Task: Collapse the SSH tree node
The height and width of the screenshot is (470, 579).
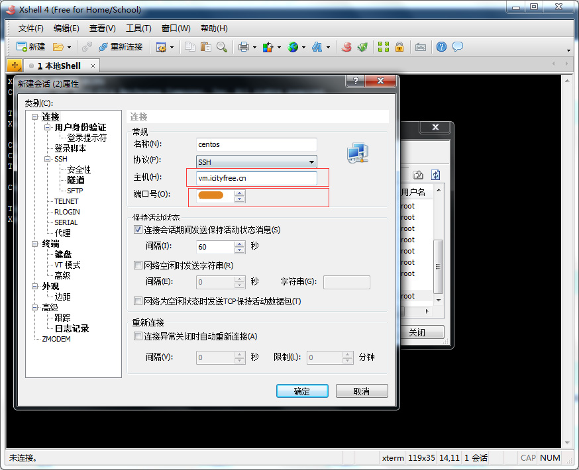Action: tap(47, 160)
